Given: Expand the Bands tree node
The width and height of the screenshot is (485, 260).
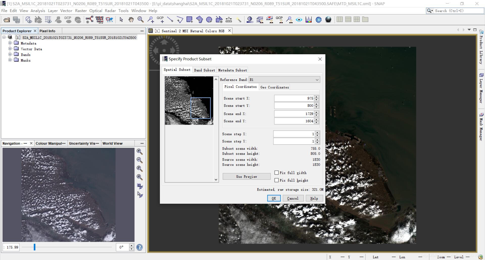Looking at the screenshot, I should [x=10, y=54].
